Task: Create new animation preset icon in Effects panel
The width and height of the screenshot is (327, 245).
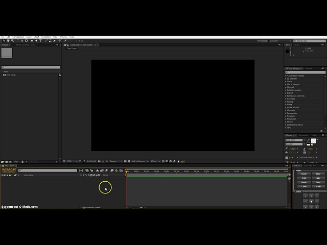Action: pos(321,131)
